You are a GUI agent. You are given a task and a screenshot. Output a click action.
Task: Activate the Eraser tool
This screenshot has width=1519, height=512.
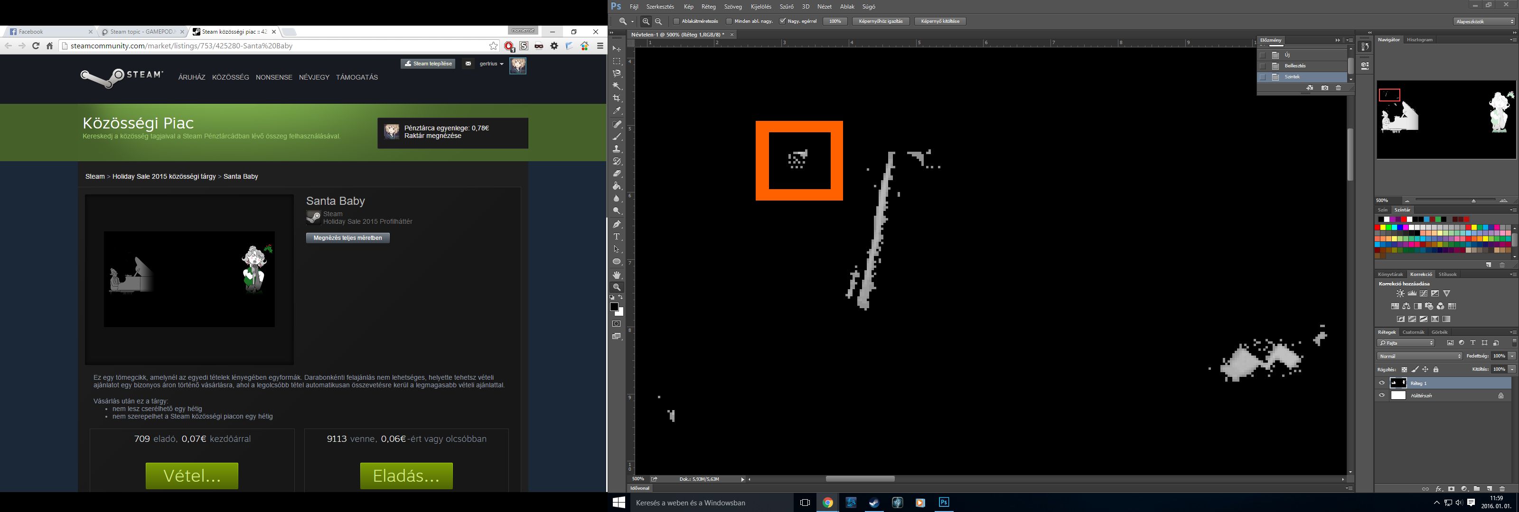pos(617,174)
